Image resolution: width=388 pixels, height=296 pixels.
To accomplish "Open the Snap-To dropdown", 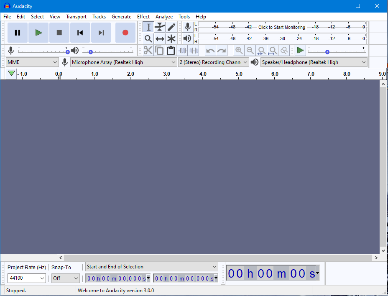I will [65, 278].
